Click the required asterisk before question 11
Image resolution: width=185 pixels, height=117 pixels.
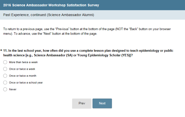1,51
